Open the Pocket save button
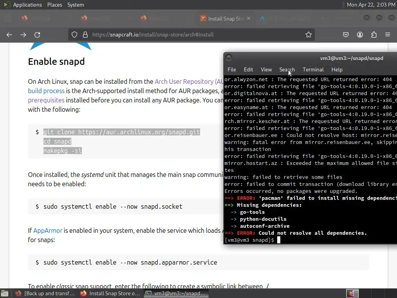 tap(345, 35)
